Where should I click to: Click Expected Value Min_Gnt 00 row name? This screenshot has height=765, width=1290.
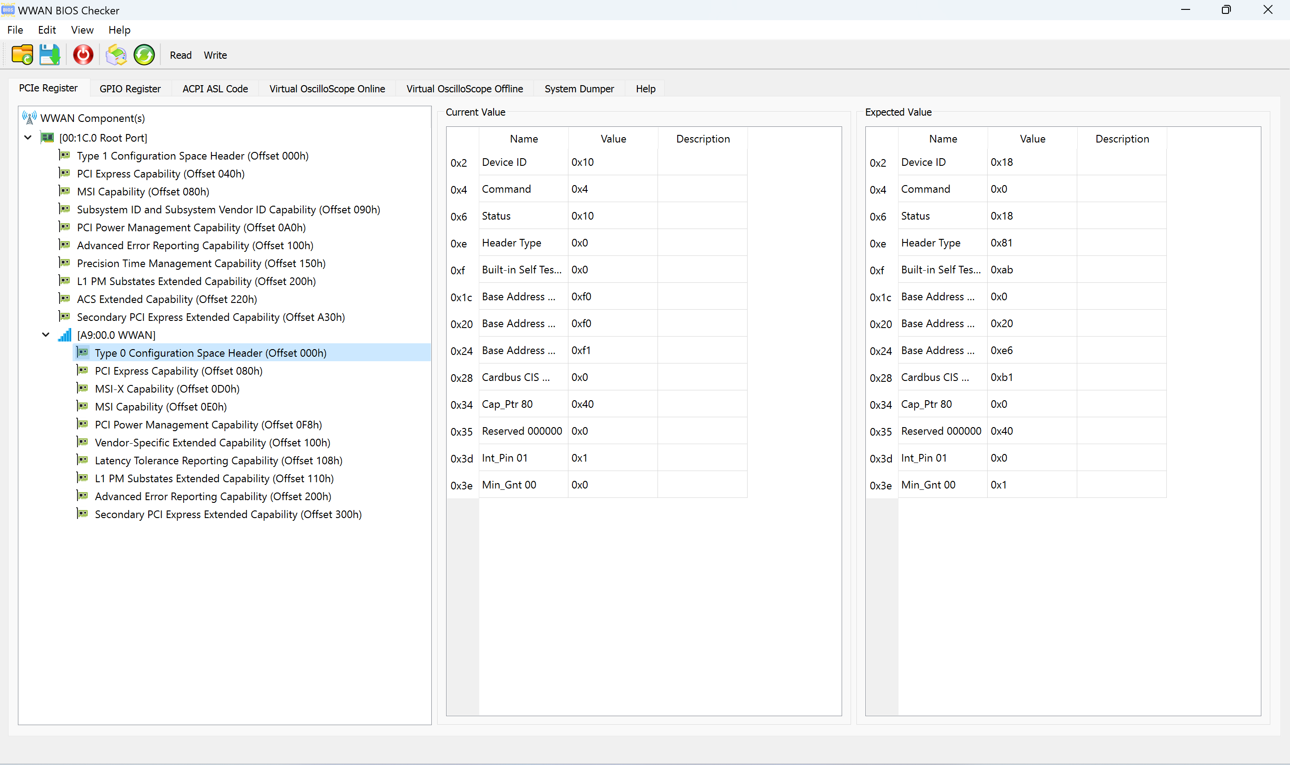(x=943, y=485)
